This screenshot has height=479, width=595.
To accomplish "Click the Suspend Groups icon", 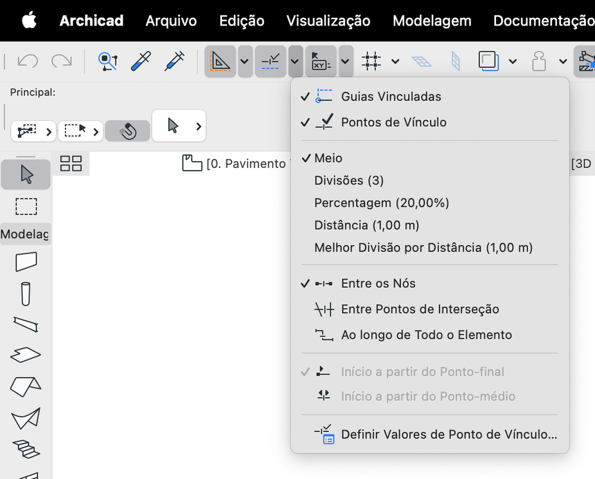I will click(539, 61).
